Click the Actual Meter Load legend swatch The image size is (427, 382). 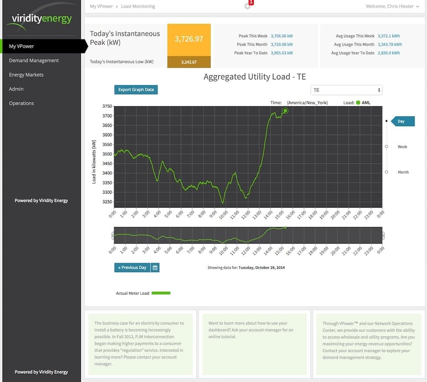click(x=161, y=293)
